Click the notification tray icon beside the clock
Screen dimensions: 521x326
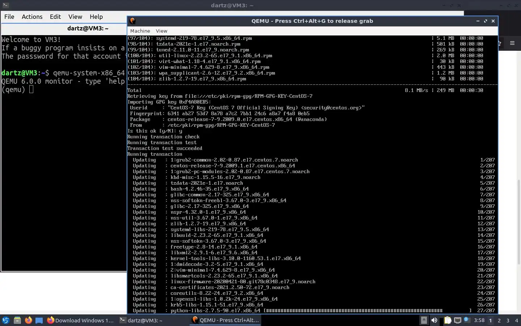[467, 319]
